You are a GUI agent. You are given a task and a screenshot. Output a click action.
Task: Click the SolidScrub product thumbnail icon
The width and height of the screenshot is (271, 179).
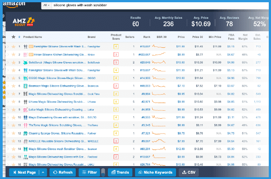[25, 62]
